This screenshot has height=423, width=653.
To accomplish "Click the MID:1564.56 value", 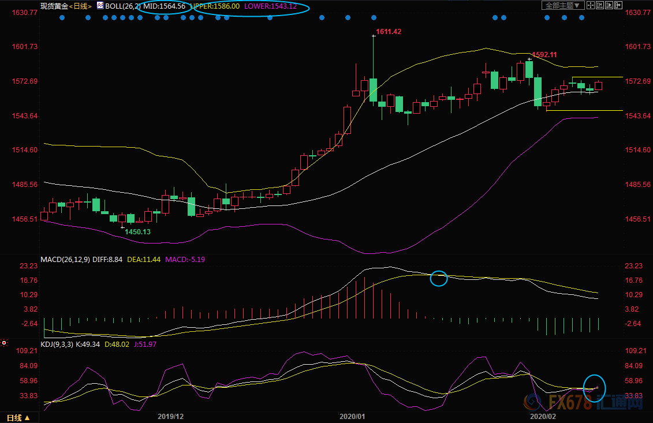I will click(165, 6).
